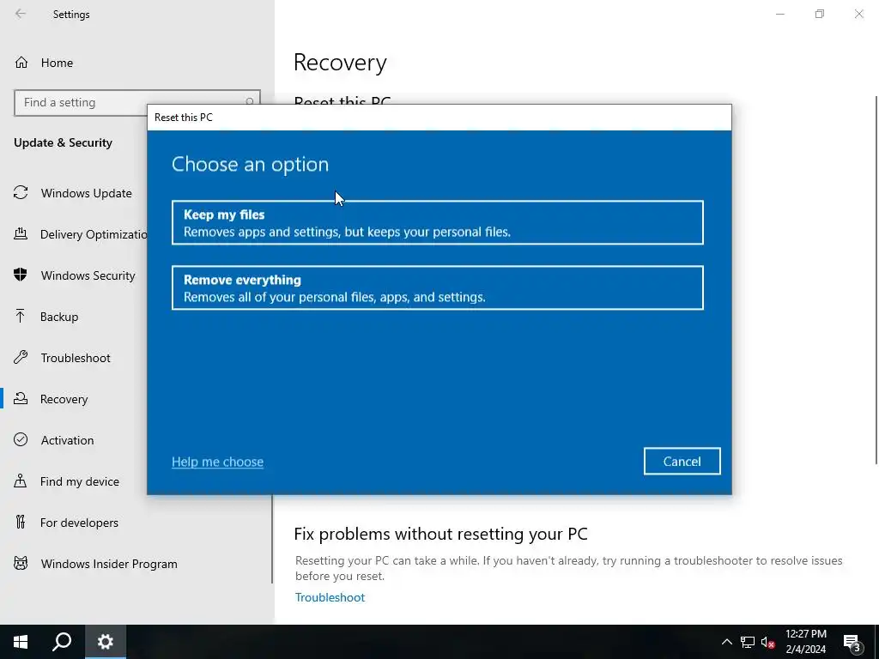879x659 pixels.
Task: Go back with the Settings back arrow
Action: pyautogui.click(x=21, y=14)
